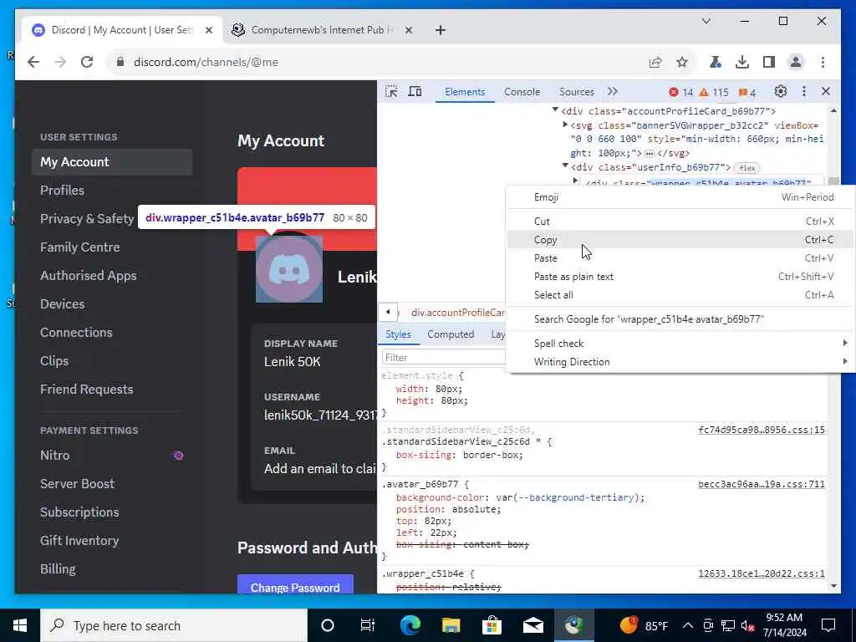Focus the Styles Filter input field

point(444,358)
